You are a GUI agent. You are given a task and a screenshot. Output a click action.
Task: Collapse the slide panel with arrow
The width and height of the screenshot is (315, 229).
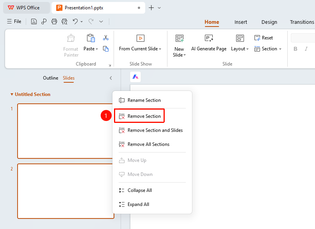click(x=111, y=78)
